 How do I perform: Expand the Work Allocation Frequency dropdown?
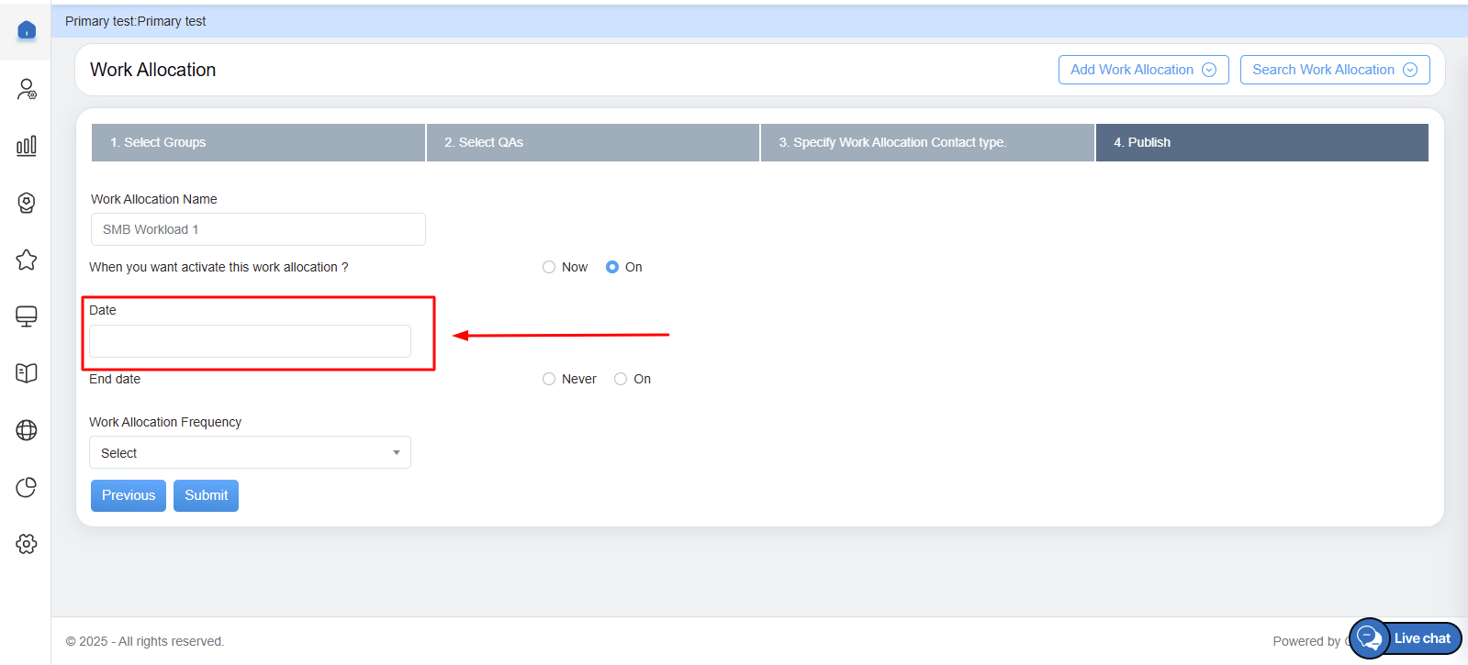tap(250, 453)
